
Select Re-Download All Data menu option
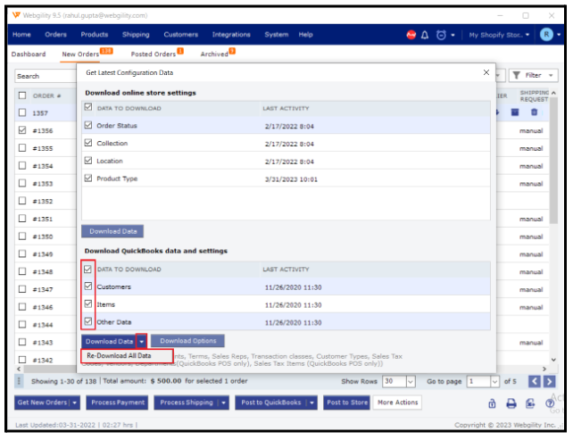coord(127,356)
